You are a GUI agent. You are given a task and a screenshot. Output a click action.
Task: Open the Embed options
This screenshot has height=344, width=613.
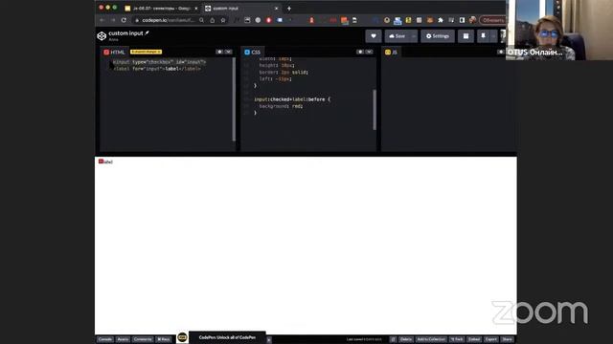tap(474, 339)
